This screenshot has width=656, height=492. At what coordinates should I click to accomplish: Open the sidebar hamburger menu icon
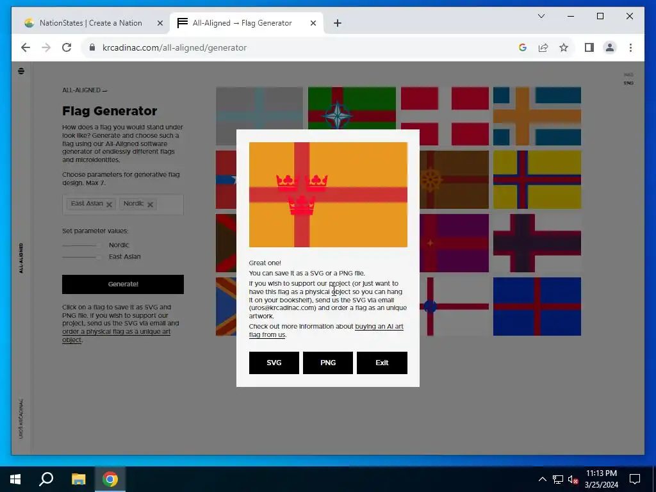21,71
